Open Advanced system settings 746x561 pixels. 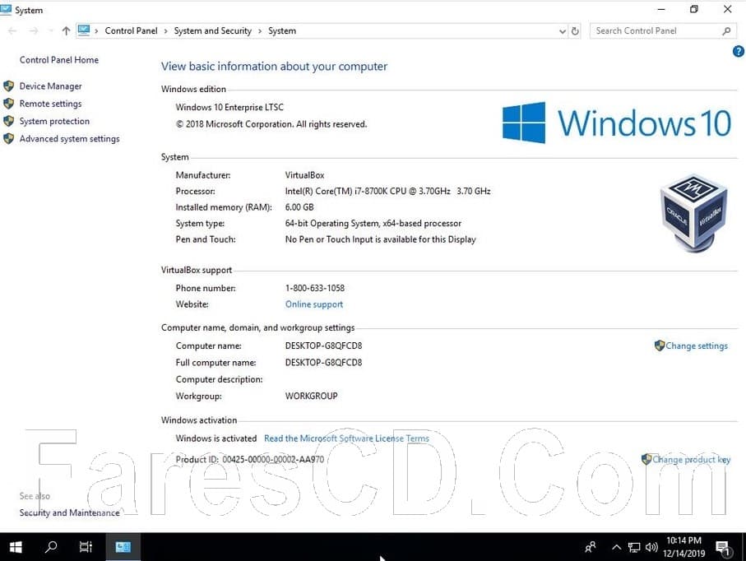point(69,139)
